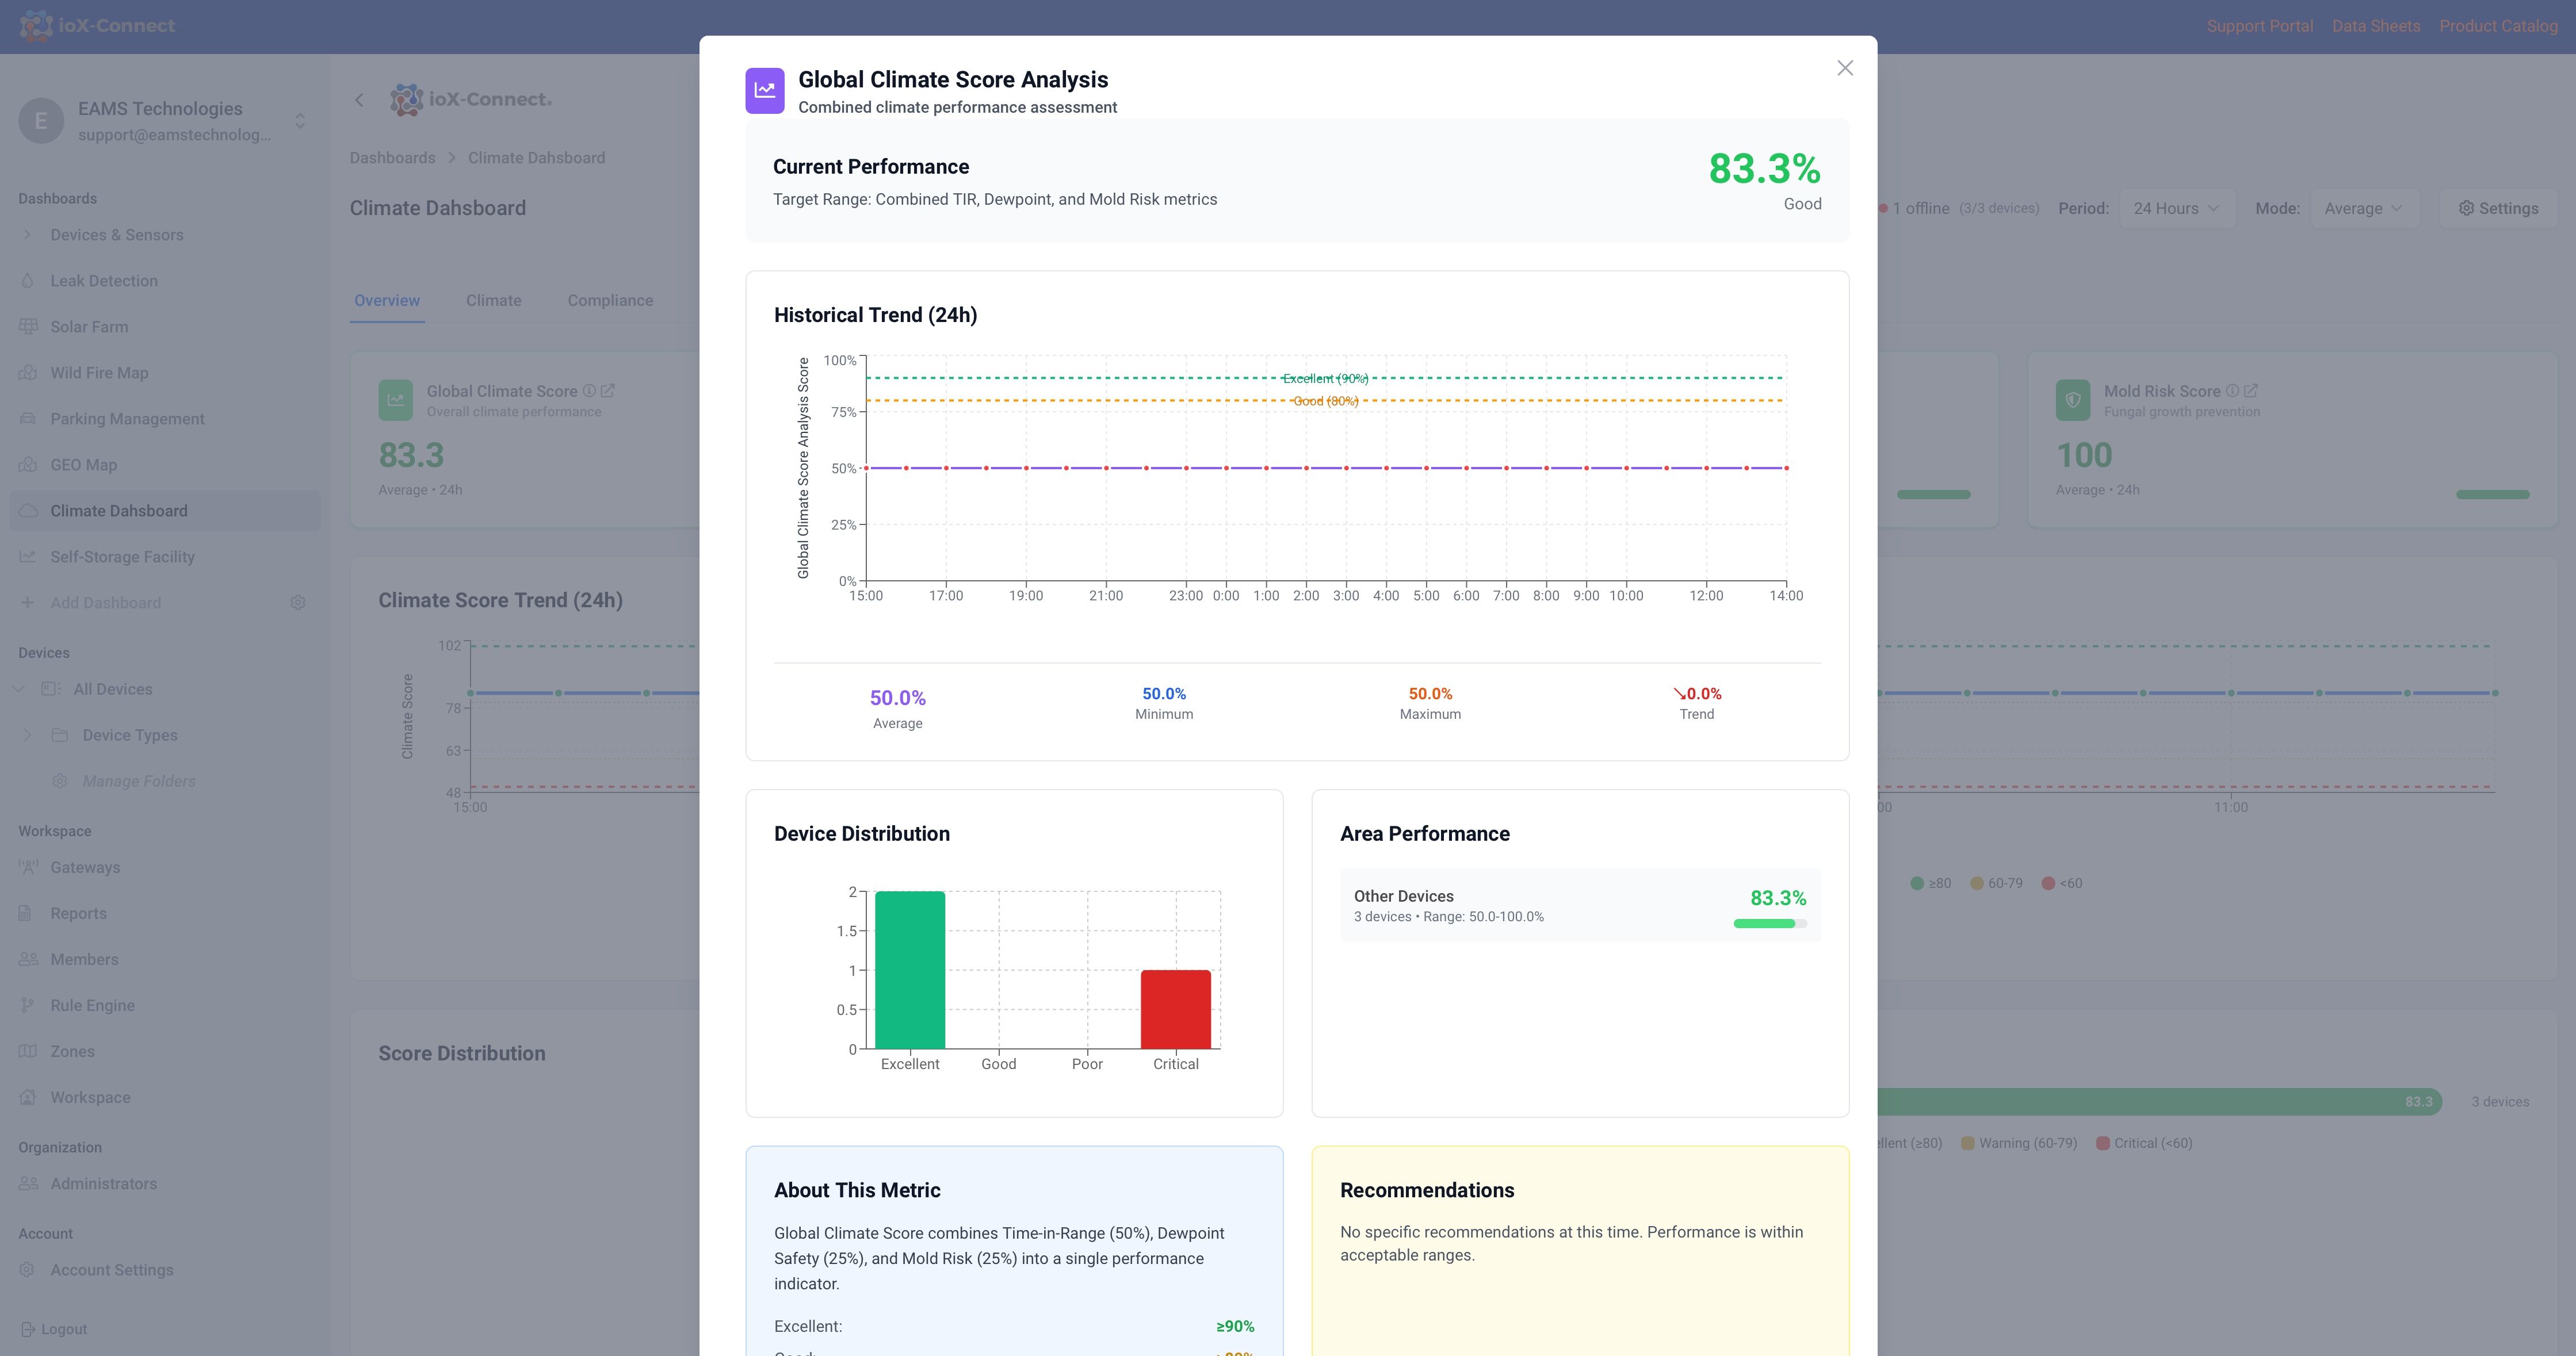
Task: Click the Leak Detection droplet icon
Action: click(x=28, y=281)
